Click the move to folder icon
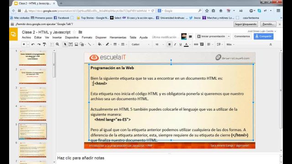The width and height of the screenshot is (292, 164). click(x=80, y=32)
